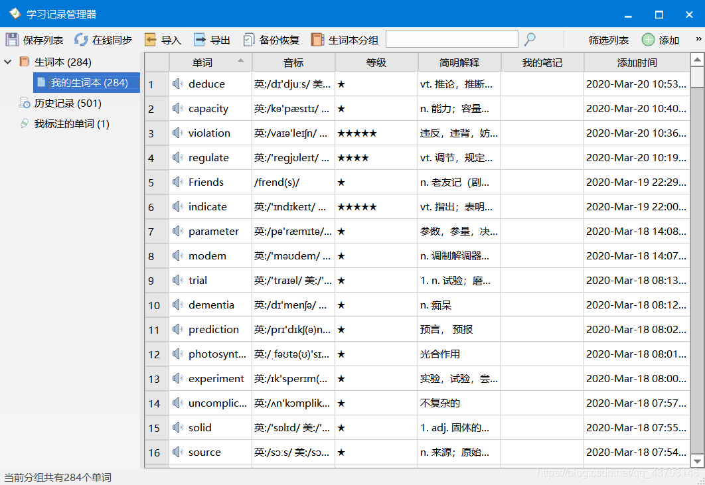This screenshot has height=485, width=705.
Task: Click row number 1 header
Action: (x=157, y=84)
